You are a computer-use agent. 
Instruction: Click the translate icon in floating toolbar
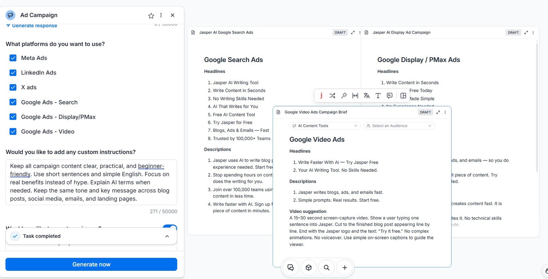366,96
